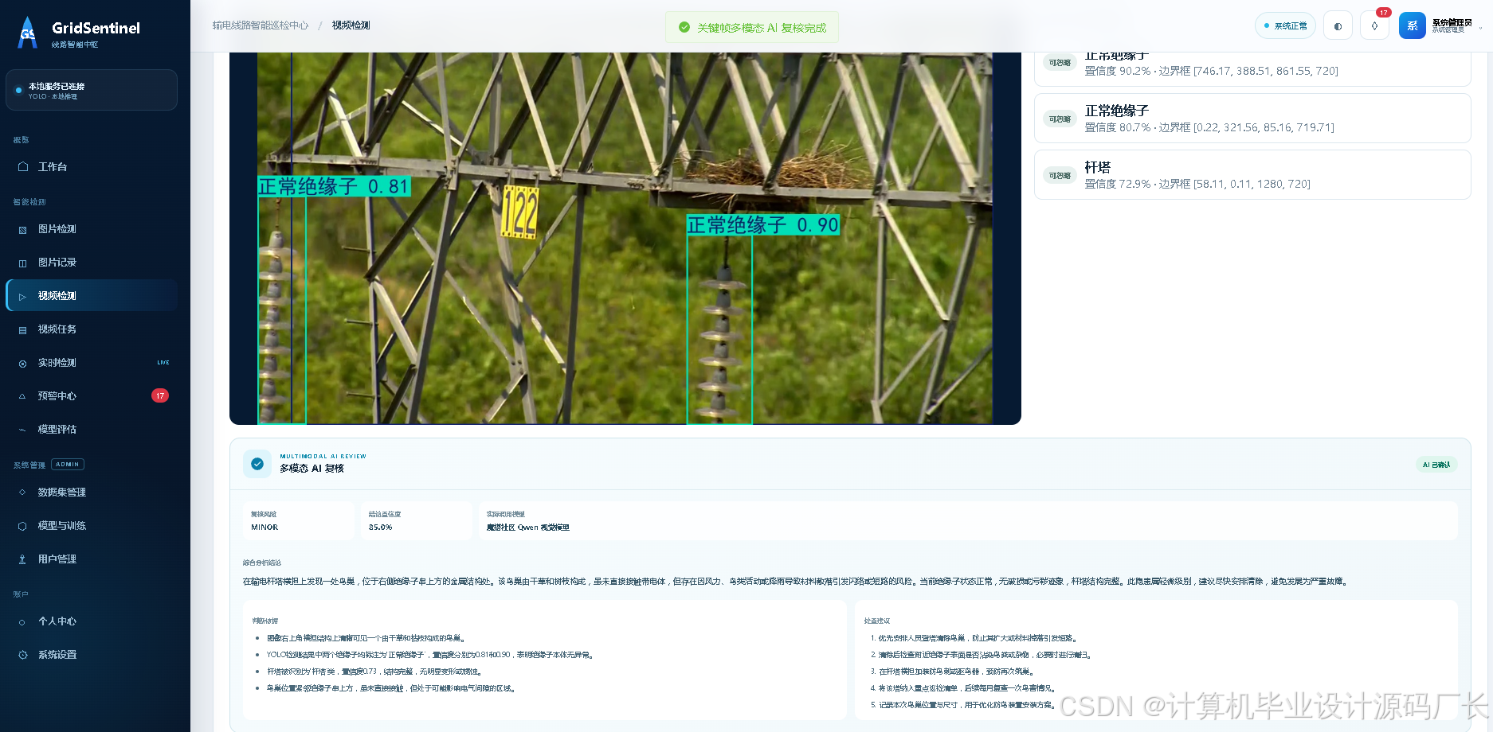Click the green success checkmark in toast
The height and width of the screenshot is (732, 1493).
coord(684,27)
